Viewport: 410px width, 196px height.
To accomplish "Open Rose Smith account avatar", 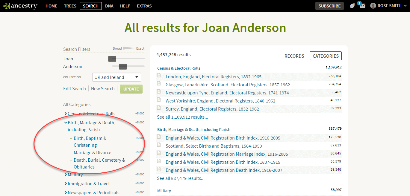I will (x=373, y=6).
